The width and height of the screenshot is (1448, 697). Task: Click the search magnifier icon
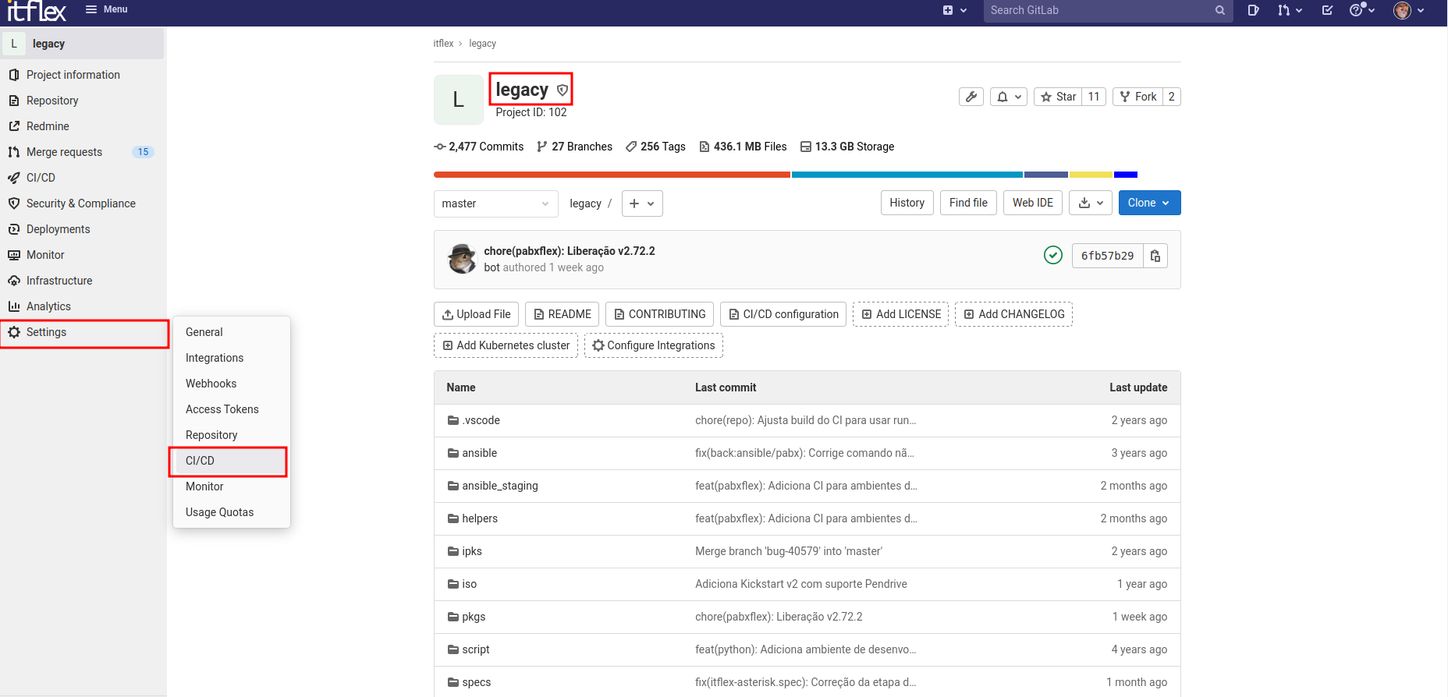click(1220, 10)
